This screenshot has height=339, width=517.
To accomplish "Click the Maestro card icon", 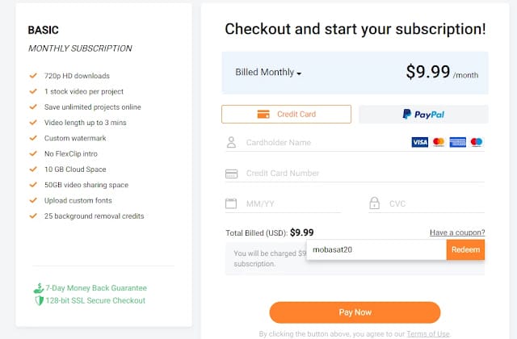I will coord(477,142).
